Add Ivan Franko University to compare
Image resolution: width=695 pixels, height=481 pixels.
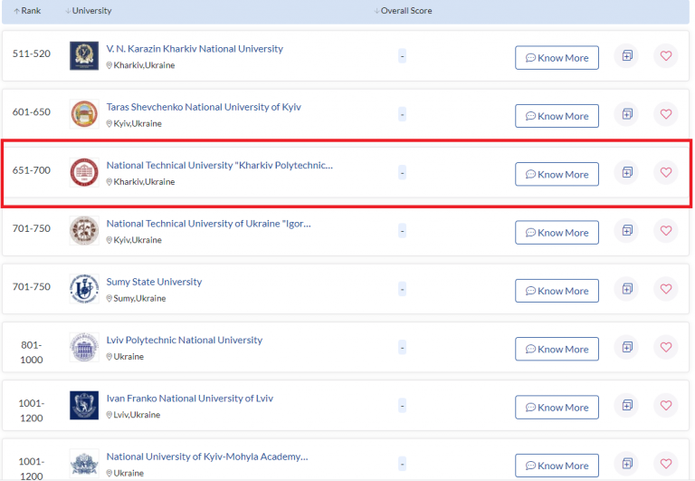point(627,406)
